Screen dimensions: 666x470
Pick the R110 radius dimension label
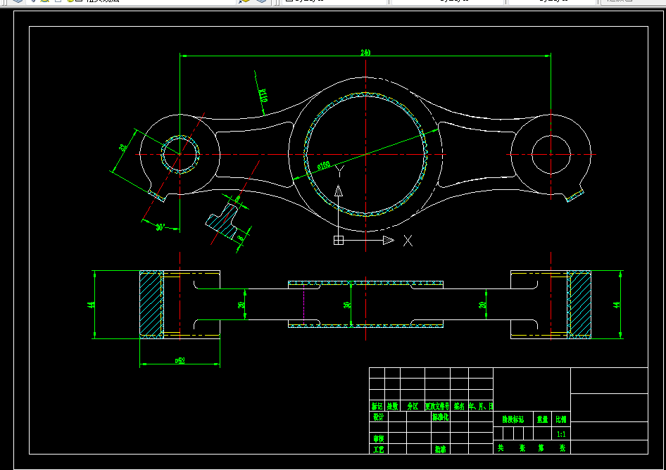(x=263, y=96)
